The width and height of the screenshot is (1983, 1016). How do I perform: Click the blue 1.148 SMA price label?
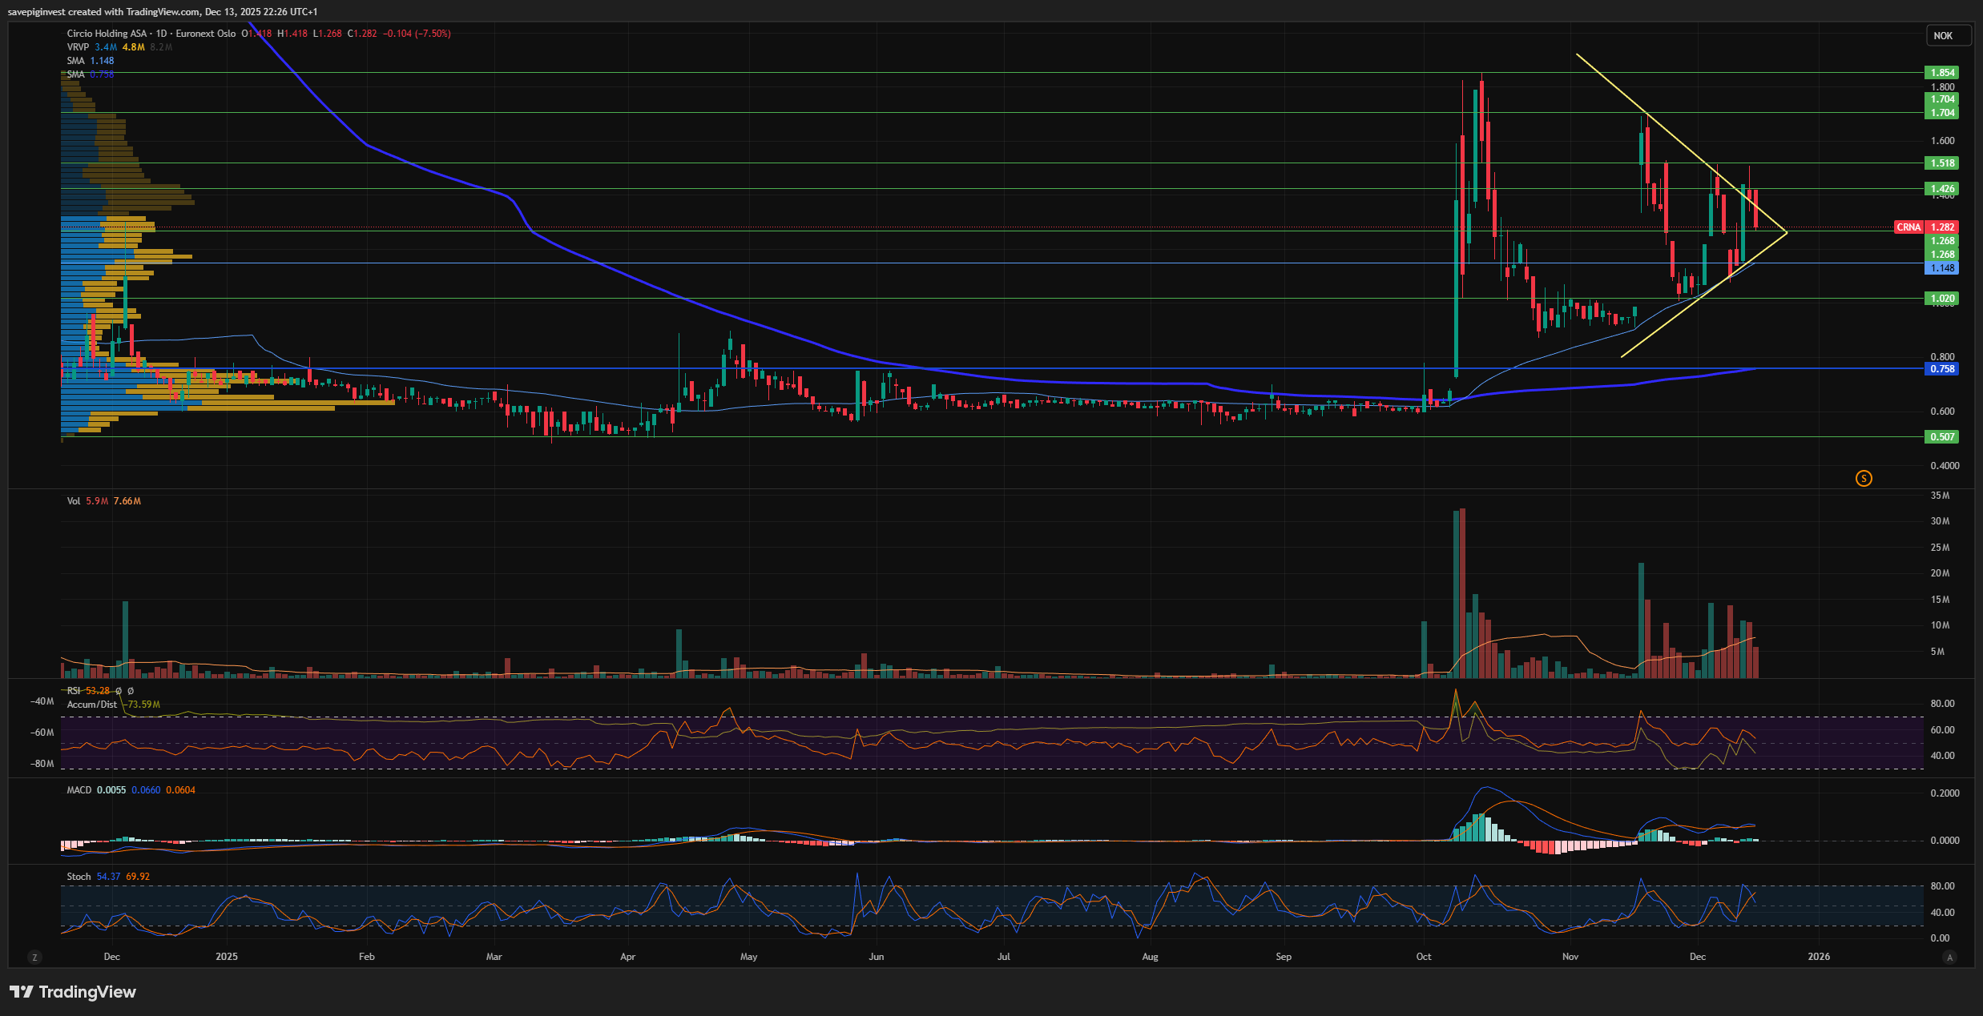pyautogui.click(x=1942, y=268)
